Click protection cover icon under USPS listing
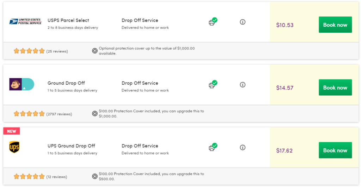This screenshot has width=361, height=188. pos(95,51)
